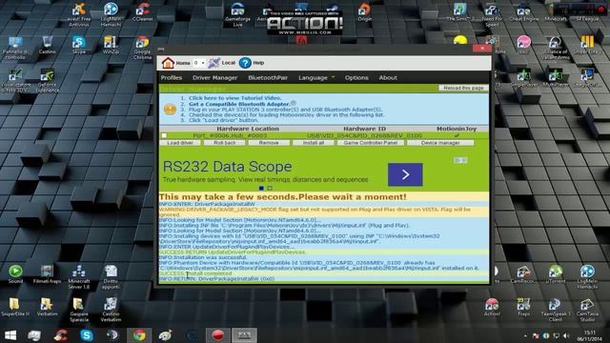The width and height of the screenshot is (610, 343).
Task: Open the Profiles menu
Action: (x=172, y=78)
